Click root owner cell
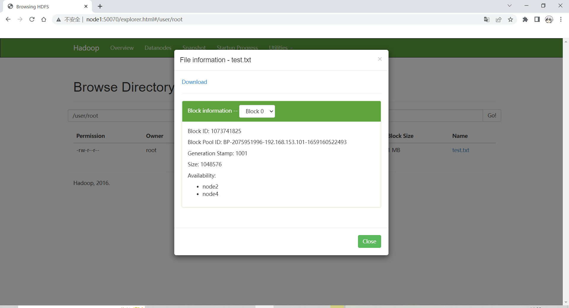 tap(151, 150)
